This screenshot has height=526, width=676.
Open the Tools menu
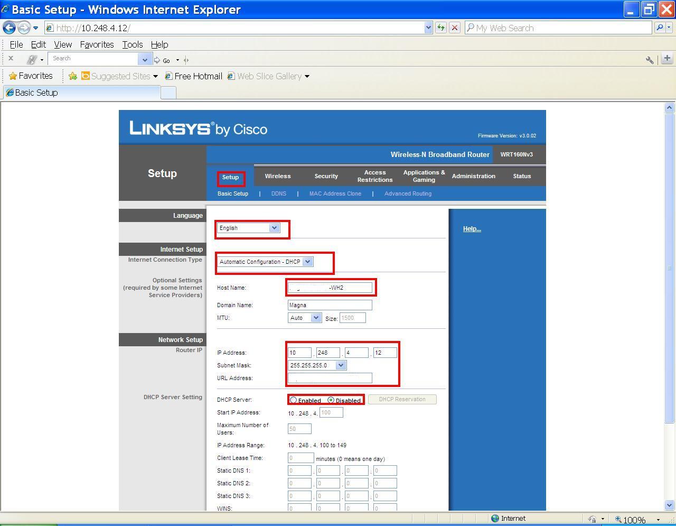133,44
